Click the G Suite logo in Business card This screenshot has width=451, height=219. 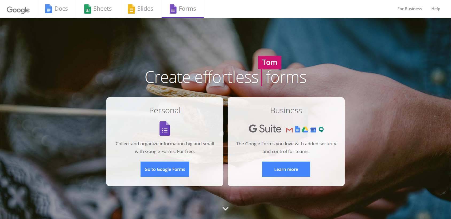pyautogui.click(x=265, y=129)
